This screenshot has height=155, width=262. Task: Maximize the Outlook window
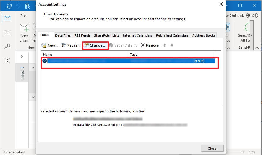(240, 6)
